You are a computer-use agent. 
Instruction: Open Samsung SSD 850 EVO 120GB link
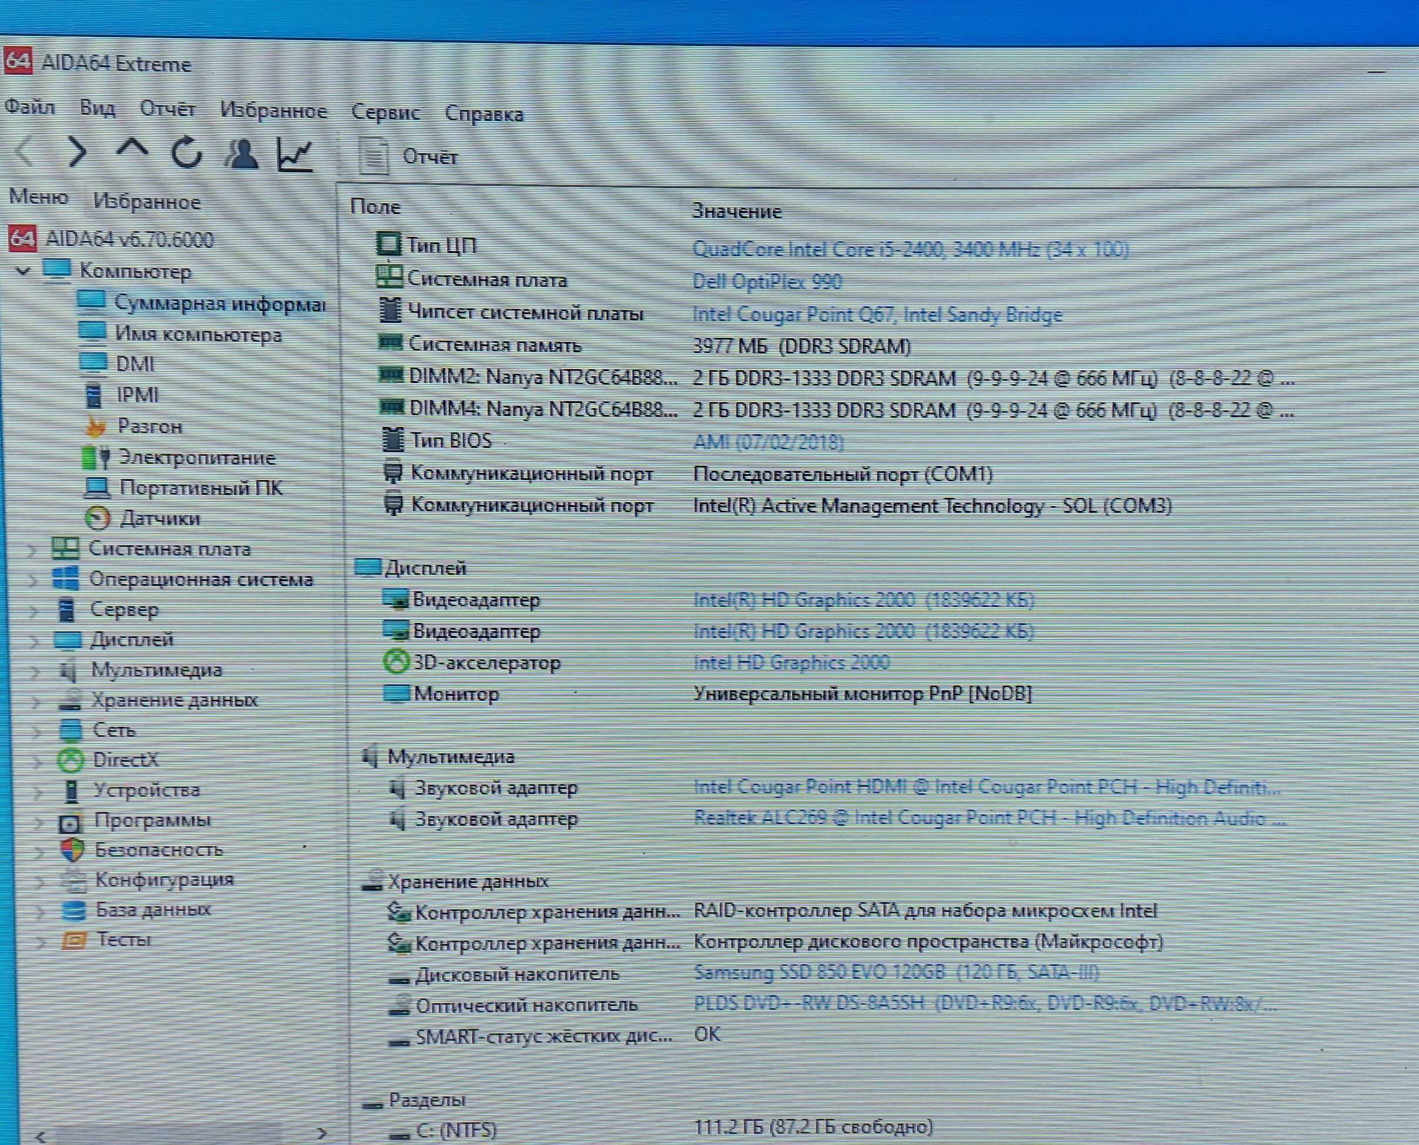tap(897, 972)
